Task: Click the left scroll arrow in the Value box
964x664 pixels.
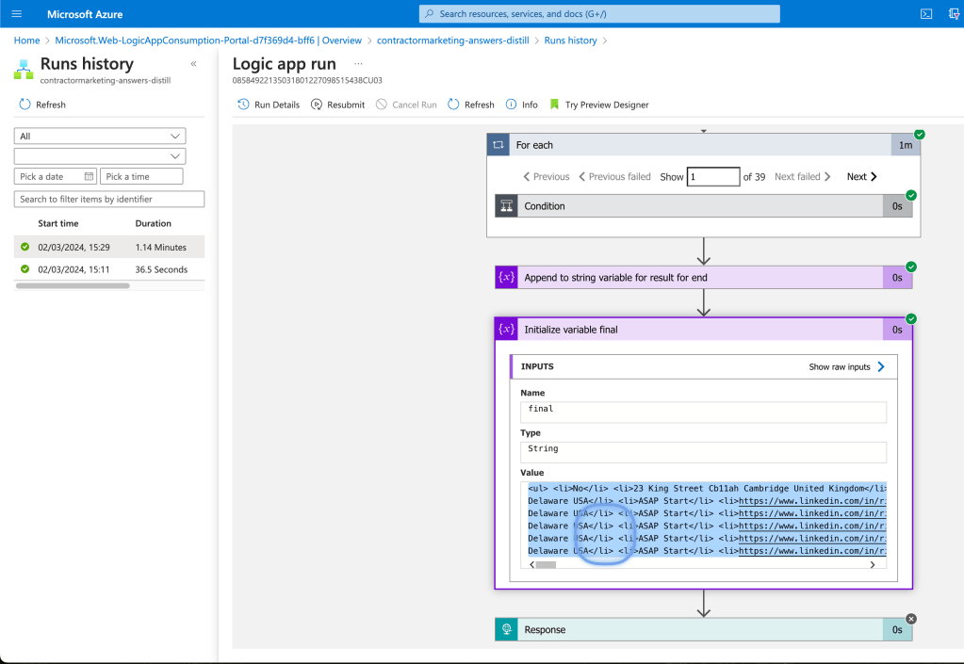Action: [531, 565]
